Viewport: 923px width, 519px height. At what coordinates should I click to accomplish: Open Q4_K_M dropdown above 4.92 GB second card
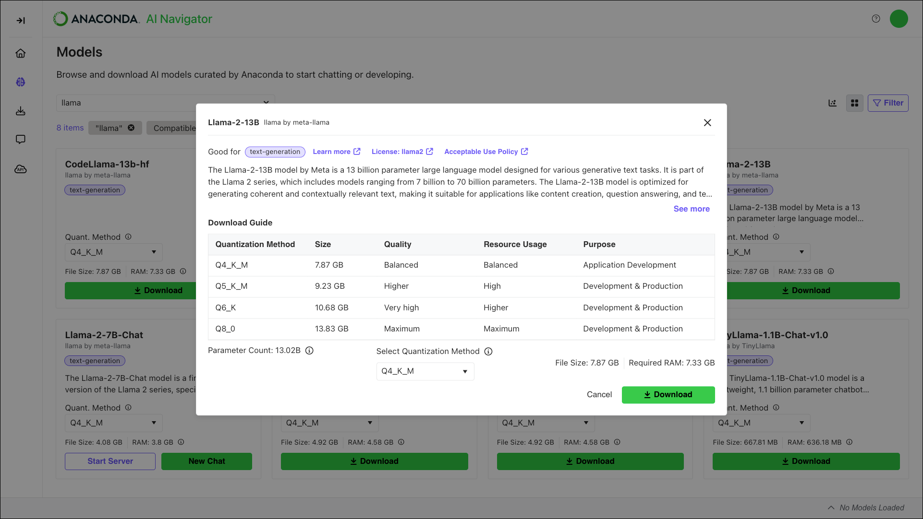click(329, 423)
